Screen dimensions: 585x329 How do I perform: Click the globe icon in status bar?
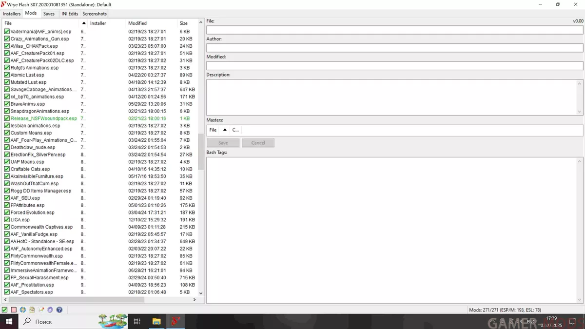coord(23,310)
